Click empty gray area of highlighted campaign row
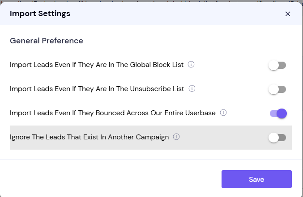The image size is (303, 197). coord(222,138)
